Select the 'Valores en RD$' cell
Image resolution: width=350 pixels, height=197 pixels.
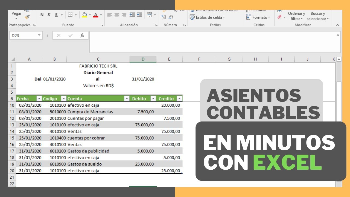tap(98, 86)
